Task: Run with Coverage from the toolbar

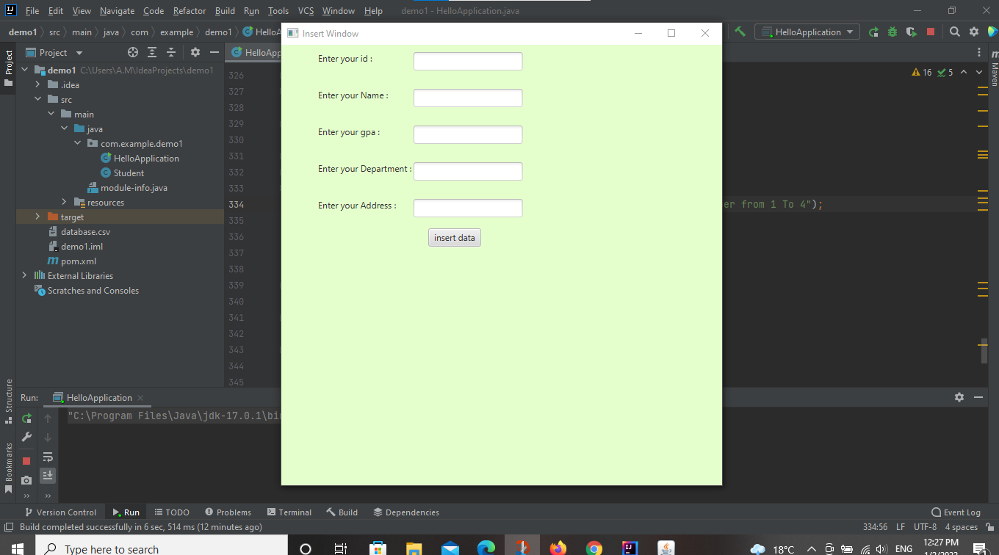Action: [912, 32]
